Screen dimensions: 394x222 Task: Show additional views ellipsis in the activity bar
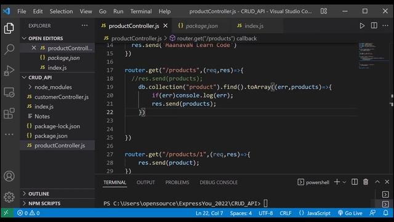(x=9, y=134)
